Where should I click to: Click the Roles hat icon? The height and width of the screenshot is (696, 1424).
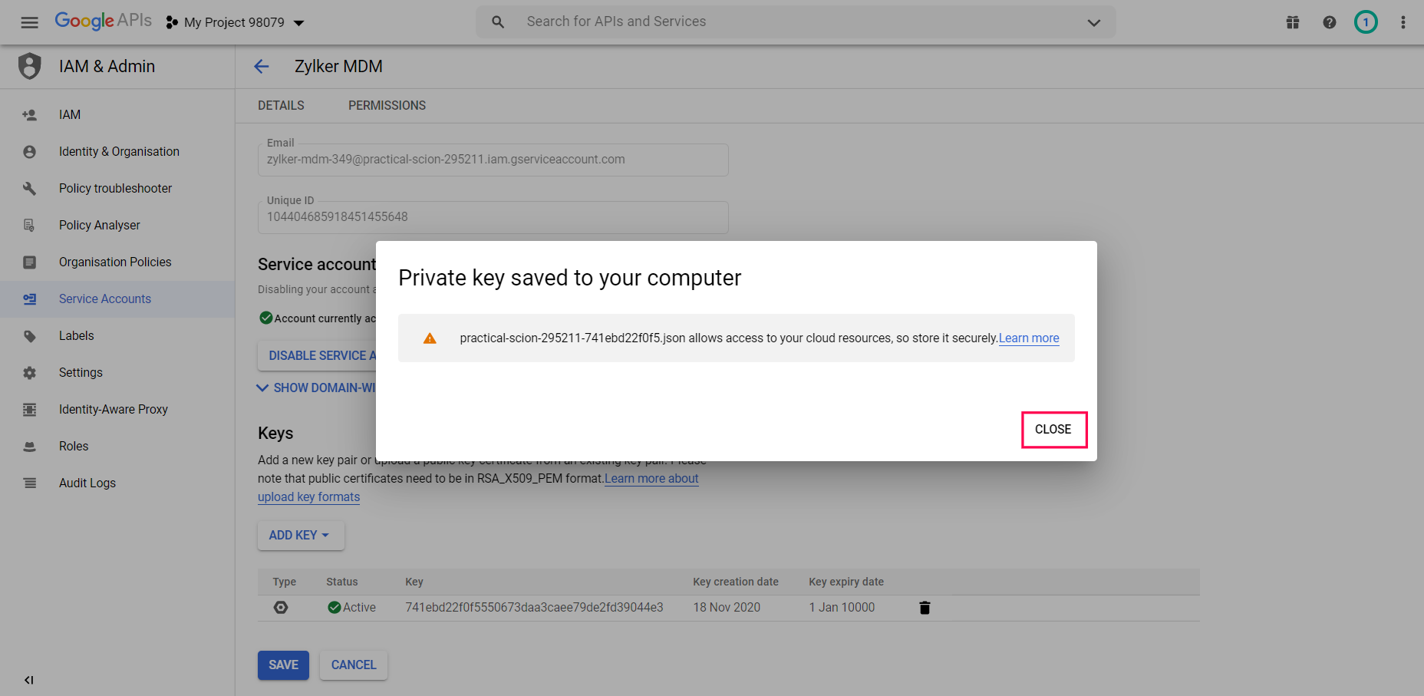coord(29,447)
